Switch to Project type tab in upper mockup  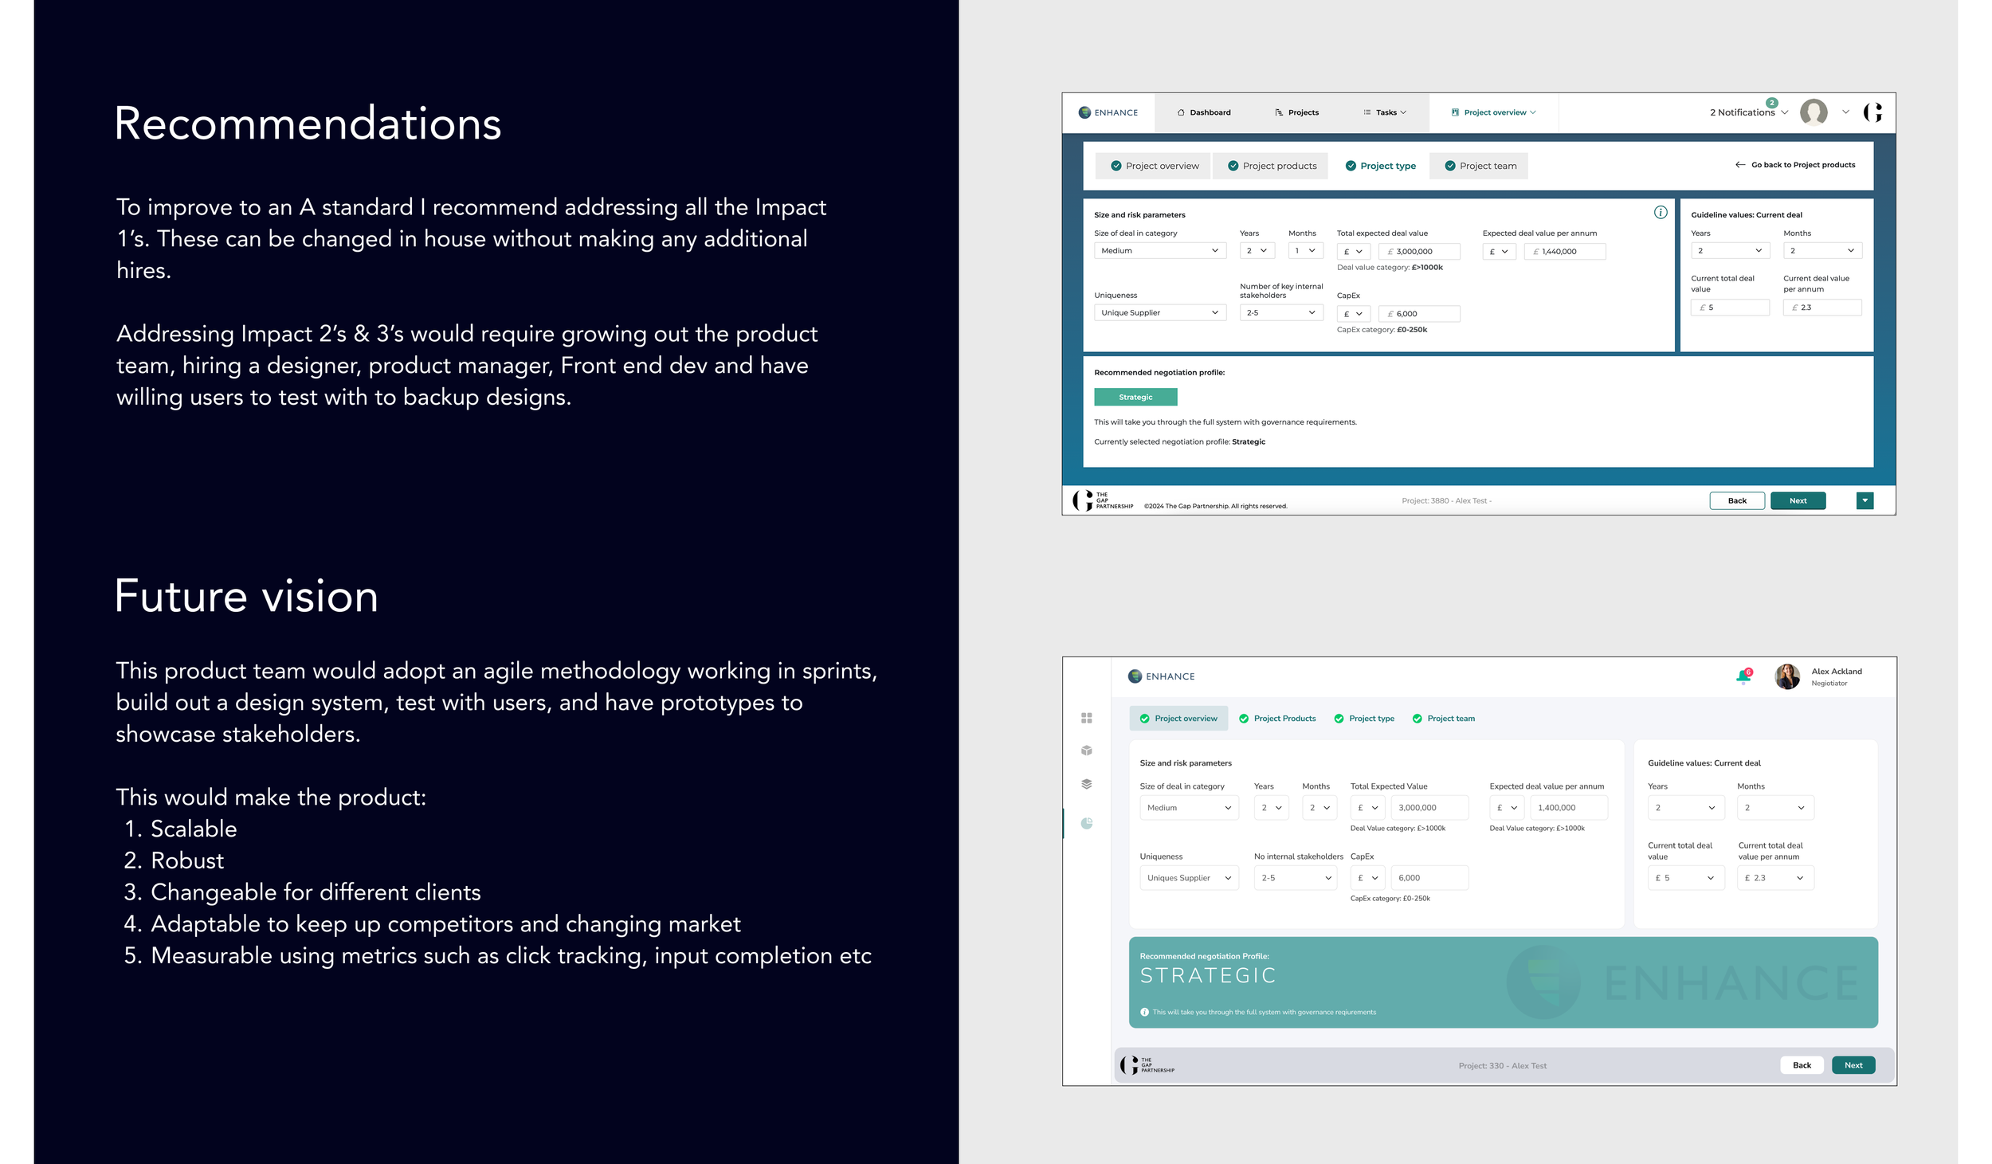1380,166
